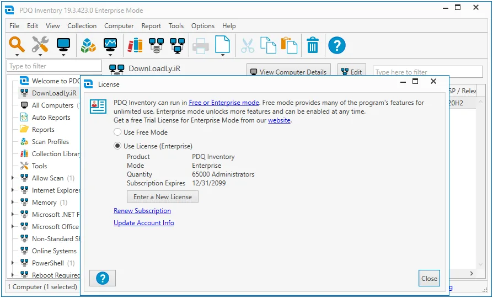Click the Edit button beside View Computer Details

click(351, 71)
